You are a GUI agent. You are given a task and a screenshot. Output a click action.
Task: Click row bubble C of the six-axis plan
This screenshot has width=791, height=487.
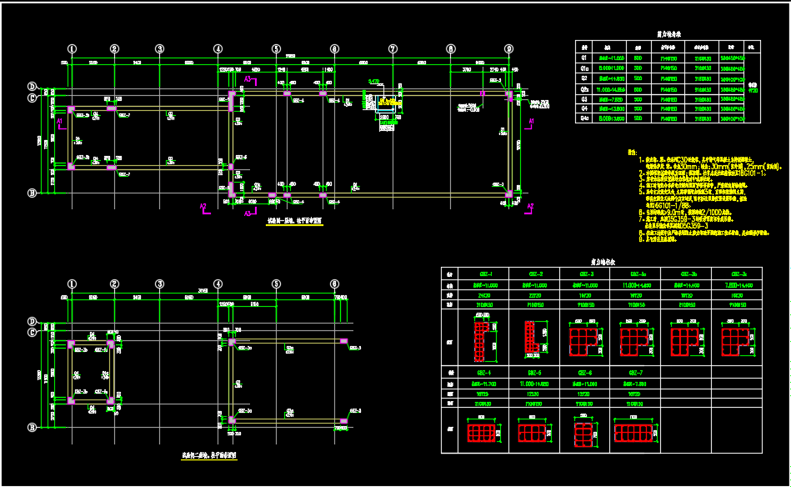pos(32,332)
